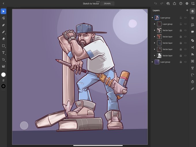Click the 218.46% zoom level
This screenshot has height=147, width=196.
click(x=107, y=4)
